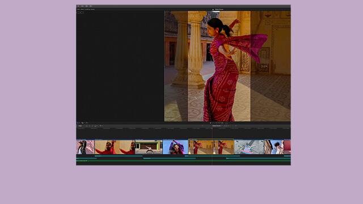The image size is (363, 204).
Task: Select the street dancer storefront clip
Action: pos(149,147)
